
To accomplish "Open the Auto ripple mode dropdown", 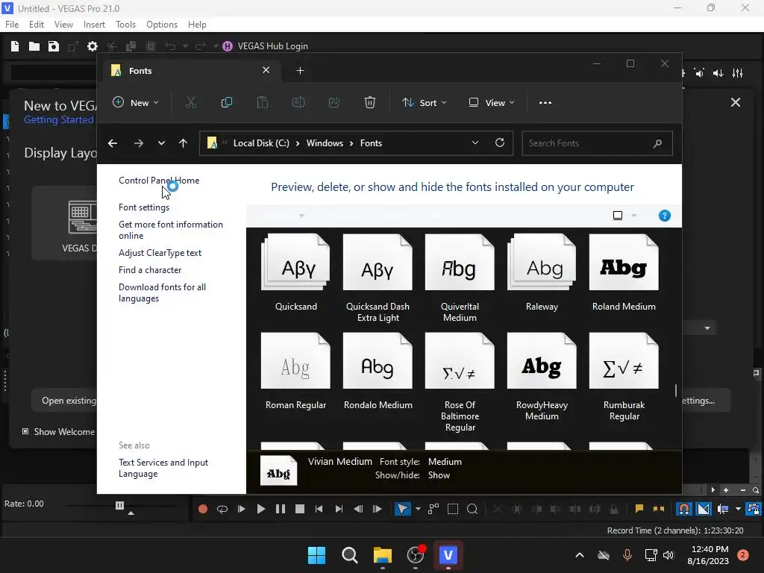I will [738, 509].
